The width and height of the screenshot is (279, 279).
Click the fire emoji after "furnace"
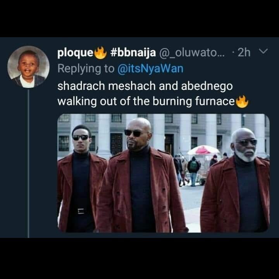pos(242,102)
